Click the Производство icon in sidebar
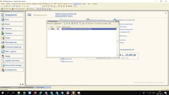169x95 pixels. coord(3,42)
